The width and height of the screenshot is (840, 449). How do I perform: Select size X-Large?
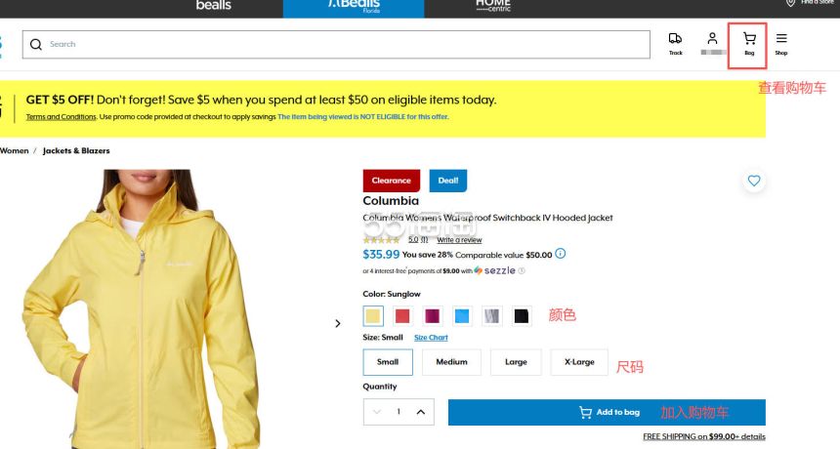tap(579, 362)
